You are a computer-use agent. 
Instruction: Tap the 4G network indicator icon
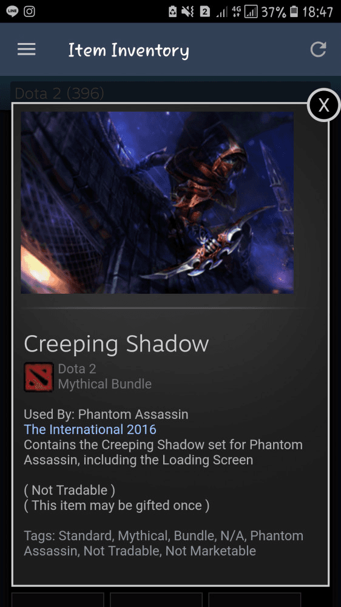pyautogui.click(x=236, y=12)
